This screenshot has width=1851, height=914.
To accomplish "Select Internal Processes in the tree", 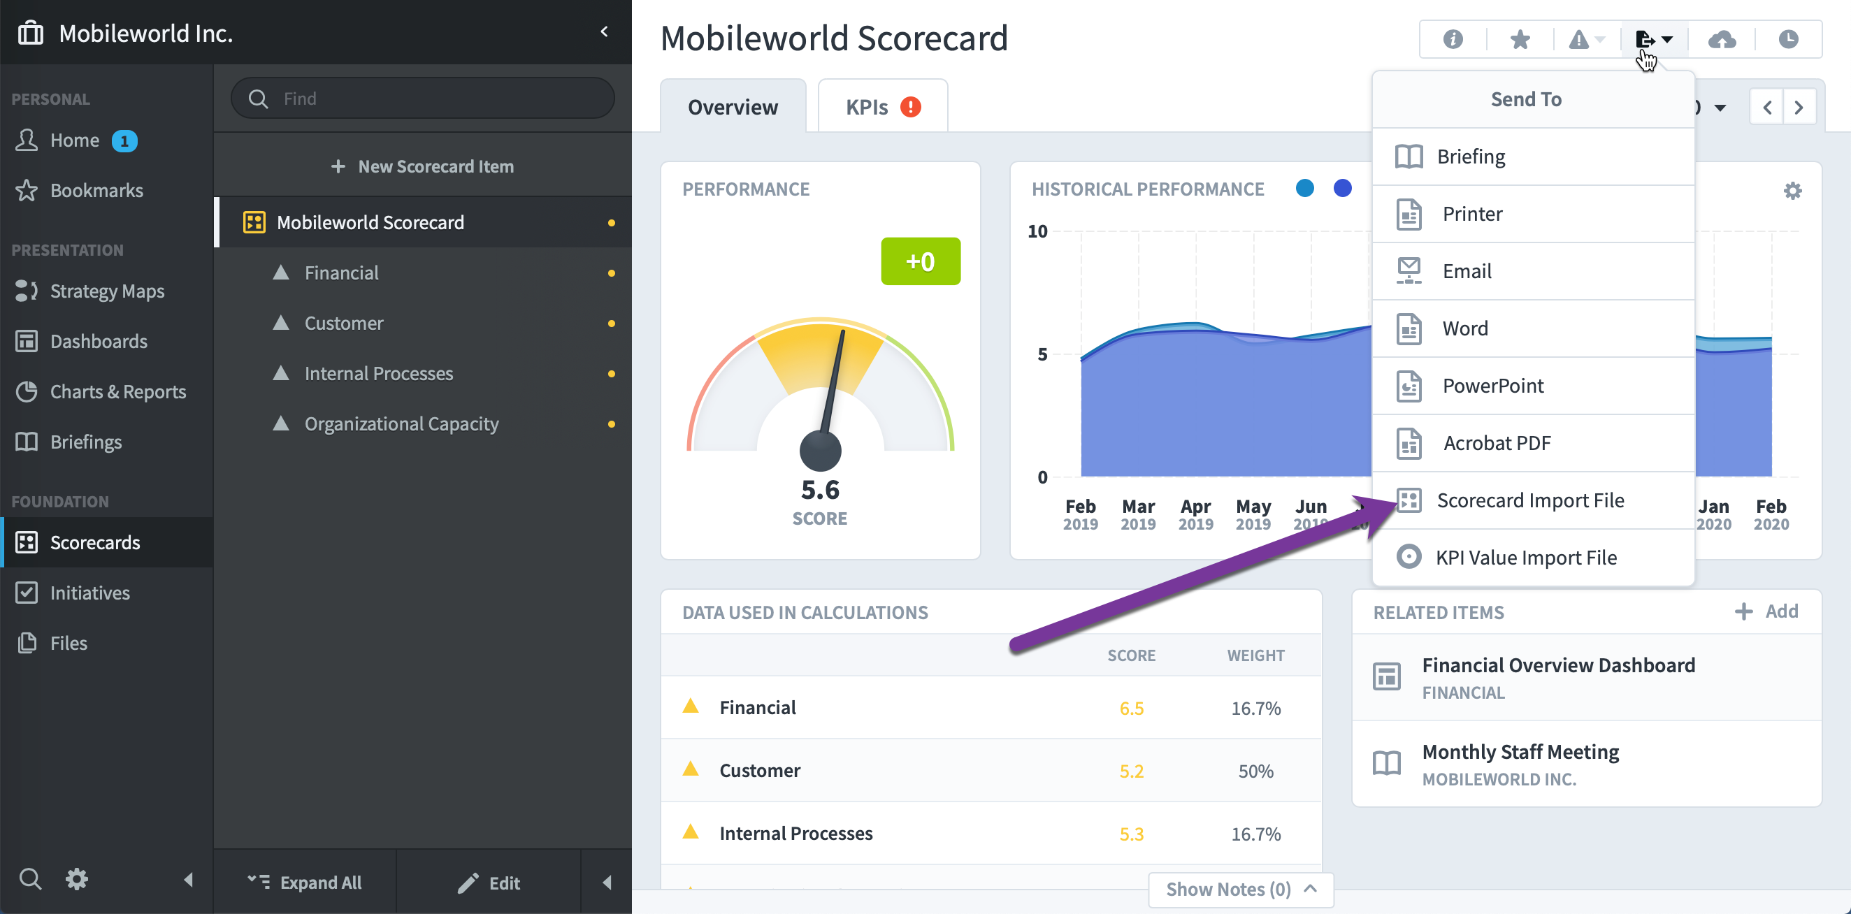I will coord(422,373).
